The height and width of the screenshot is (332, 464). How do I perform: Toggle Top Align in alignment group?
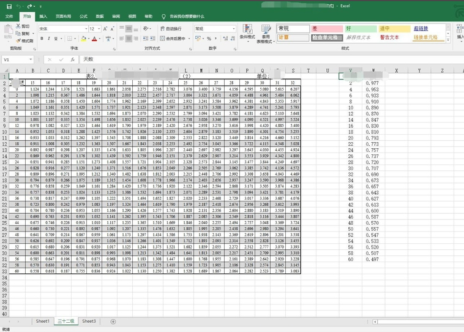pos(122,29)
